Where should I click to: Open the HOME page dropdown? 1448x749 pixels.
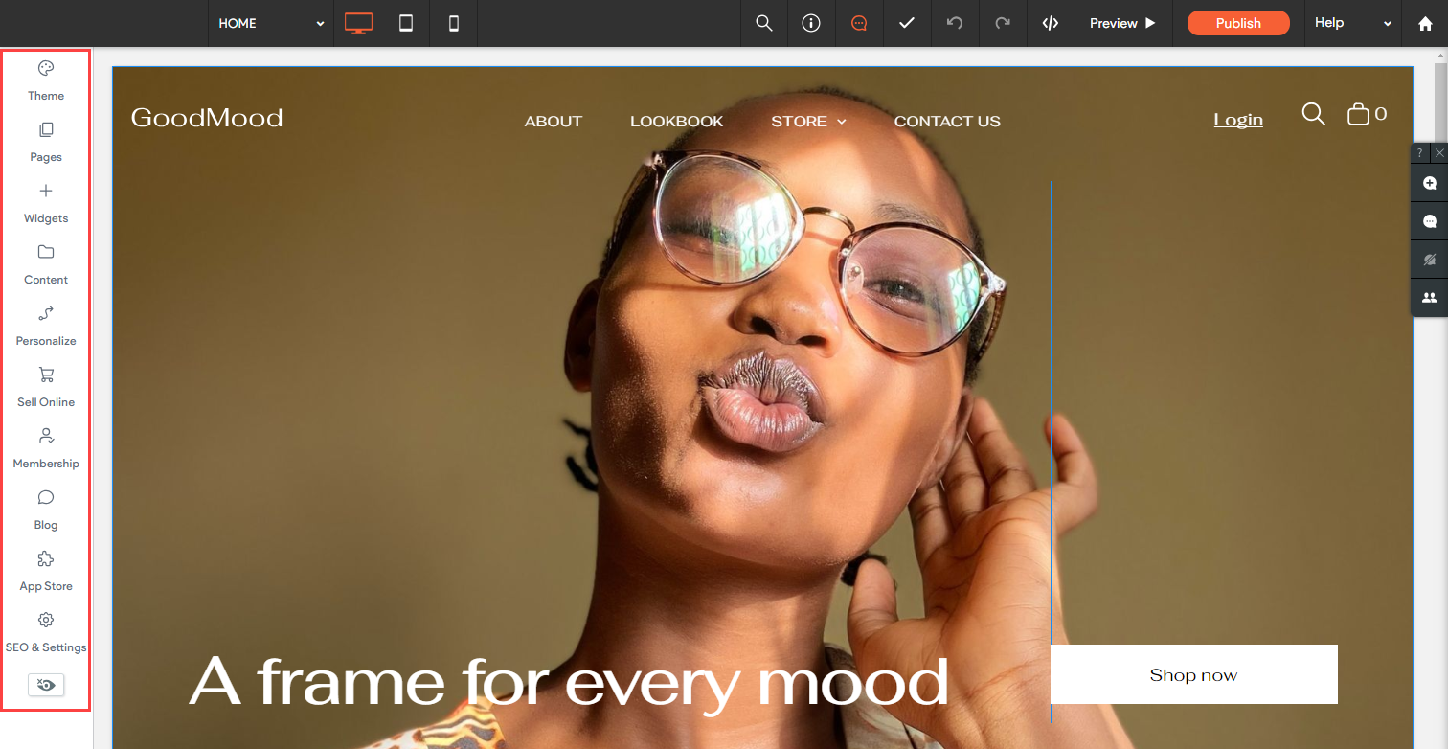click(x=271, y=23)
